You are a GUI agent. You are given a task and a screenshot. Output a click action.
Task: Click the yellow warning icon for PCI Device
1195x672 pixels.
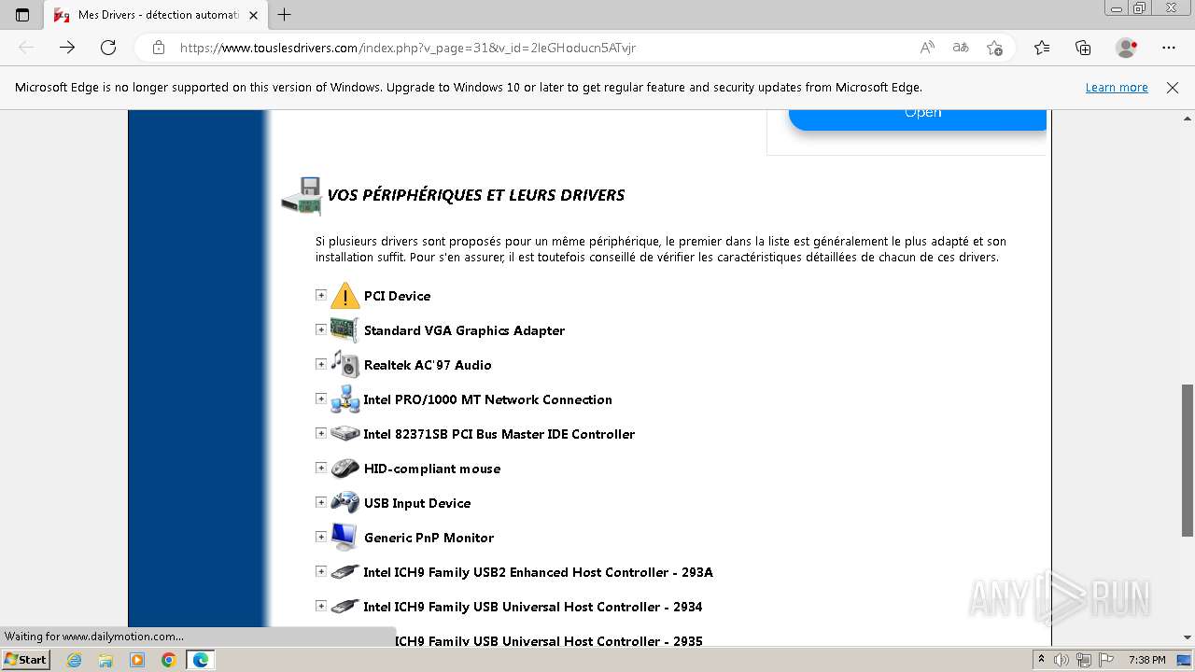tap(345, 295)
